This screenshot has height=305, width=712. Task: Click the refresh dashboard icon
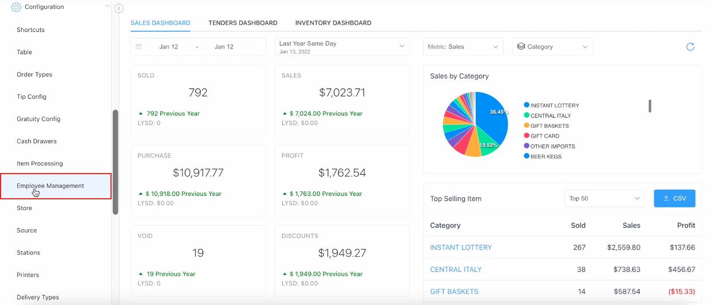(690, 47)
